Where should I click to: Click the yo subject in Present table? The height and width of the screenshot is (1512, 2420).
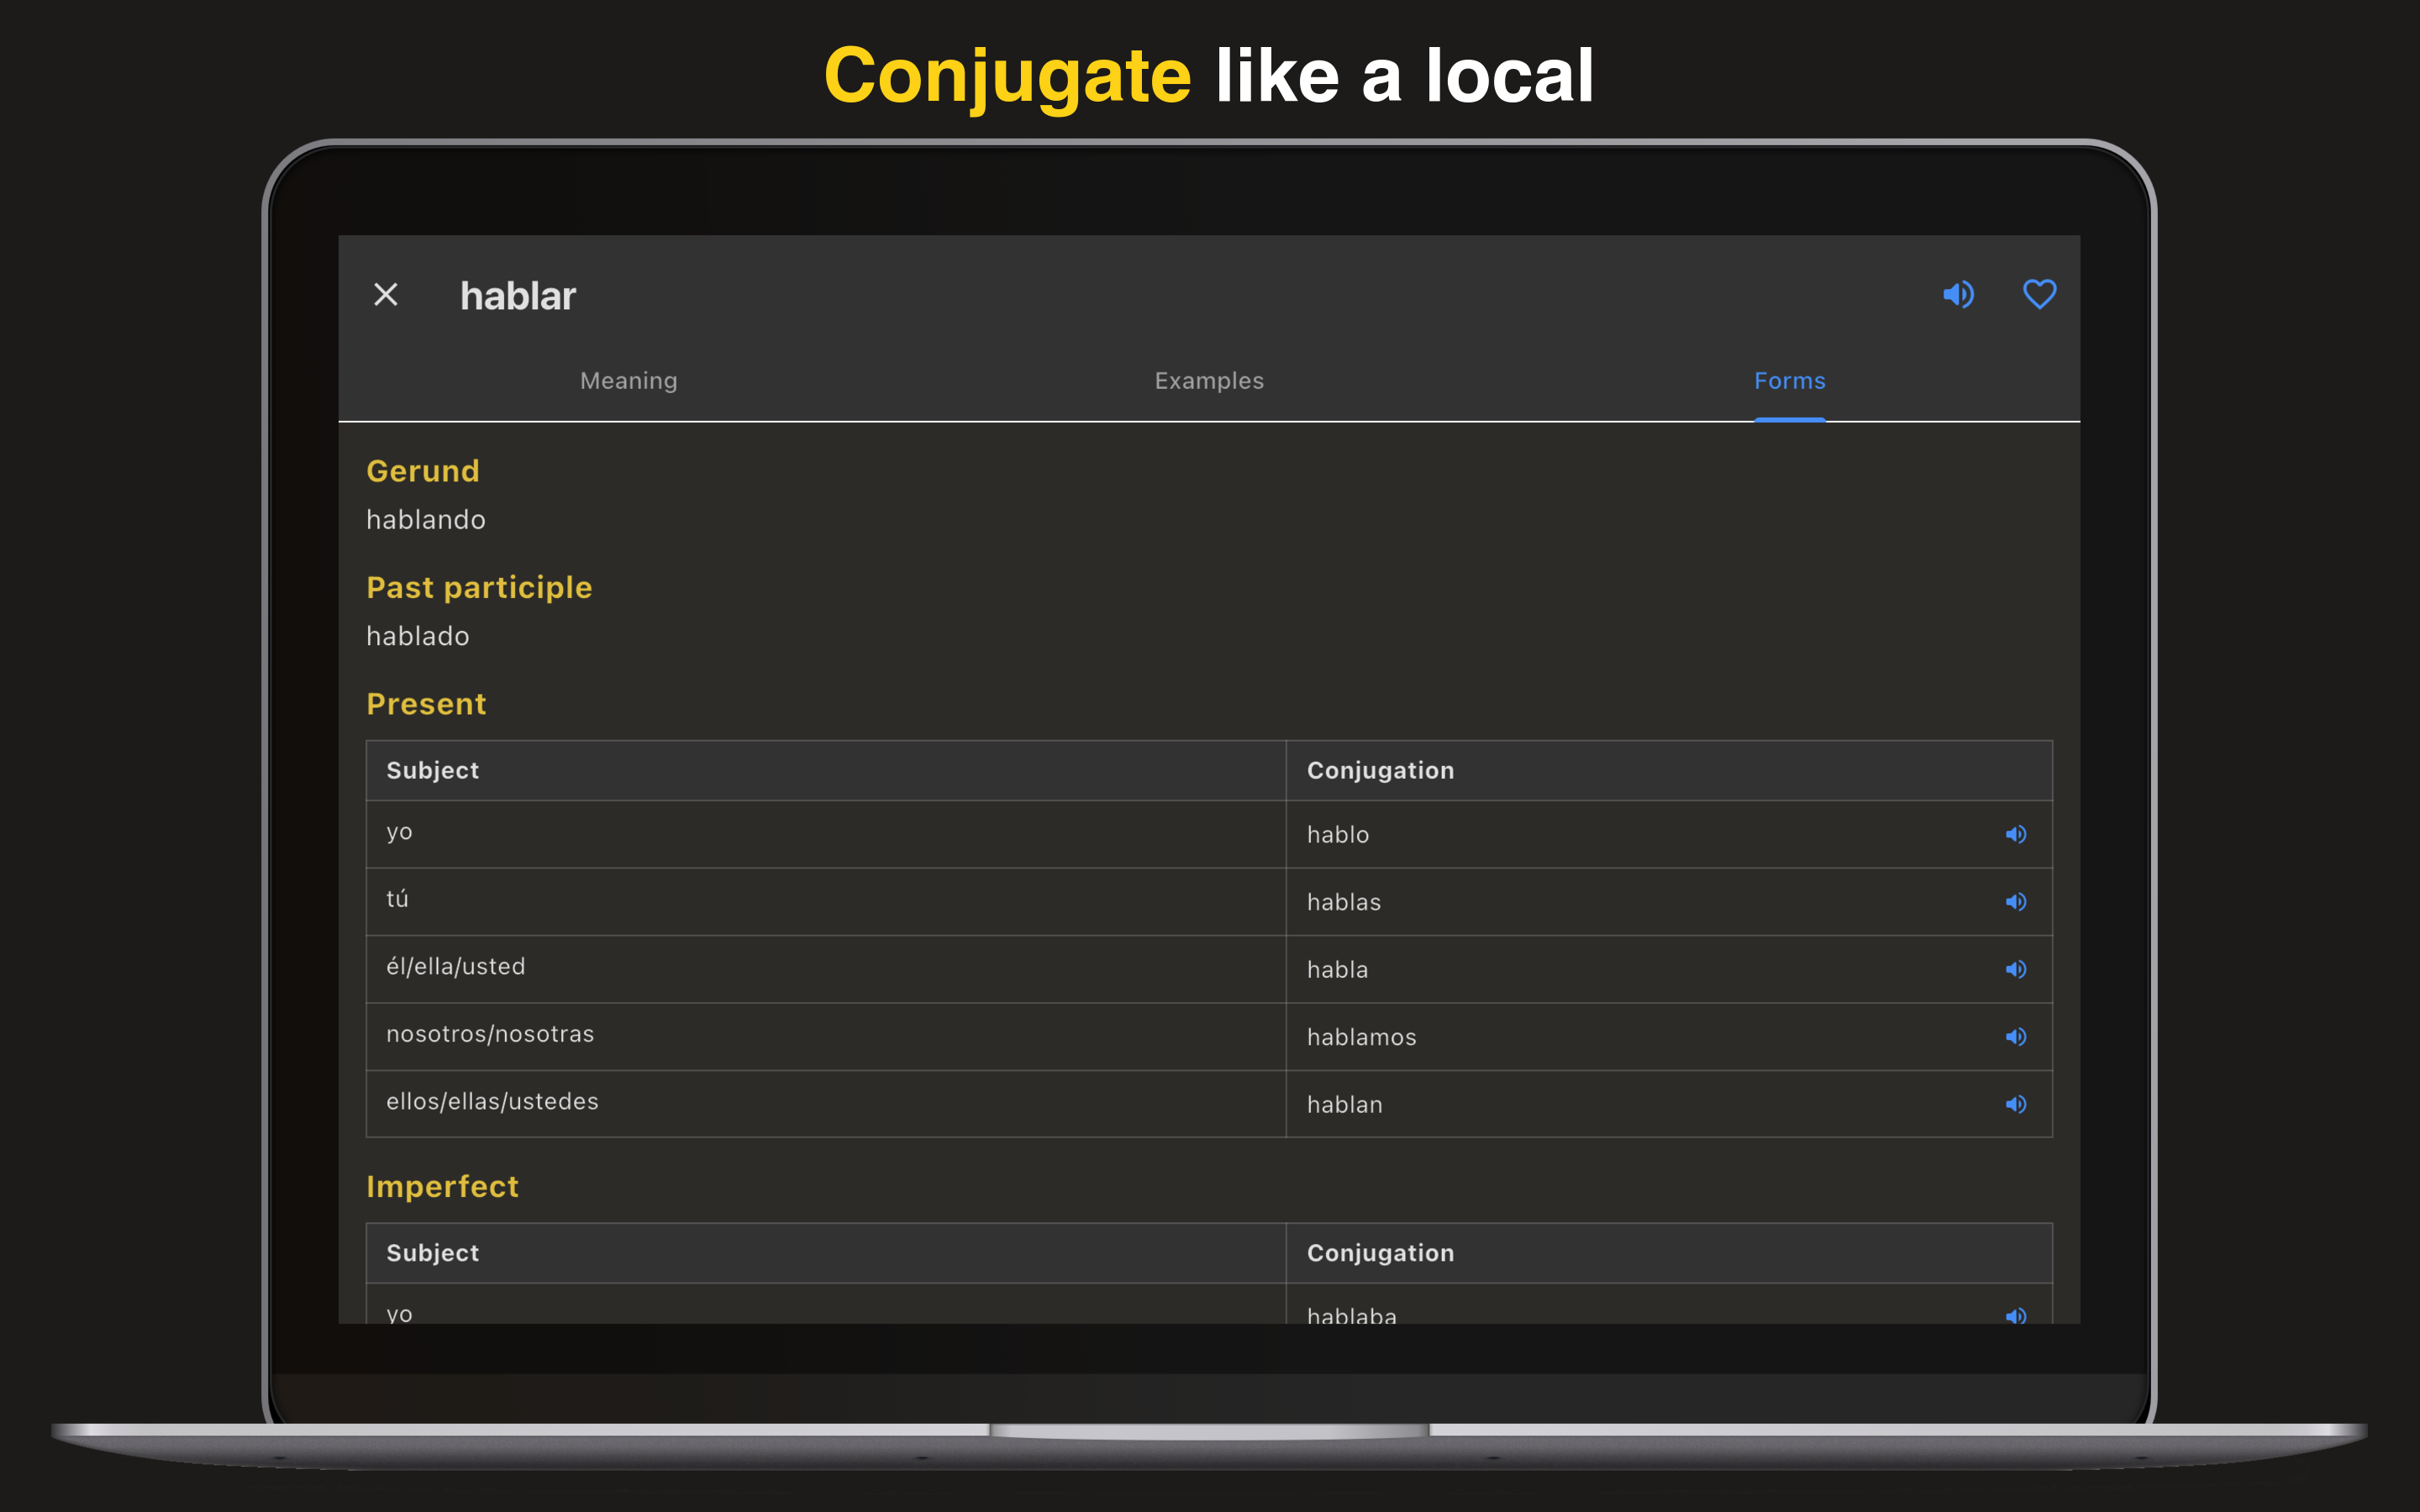[x=399, y=832]
